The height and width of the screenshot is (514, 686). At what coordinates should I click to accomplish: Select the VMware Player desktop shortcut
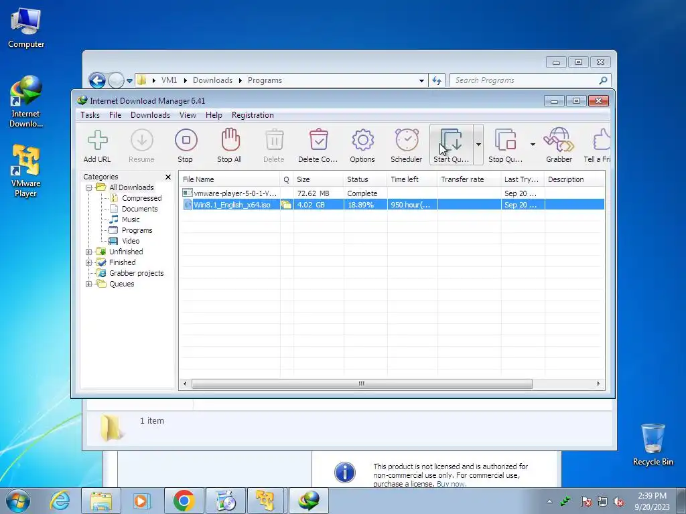point(26,171)
